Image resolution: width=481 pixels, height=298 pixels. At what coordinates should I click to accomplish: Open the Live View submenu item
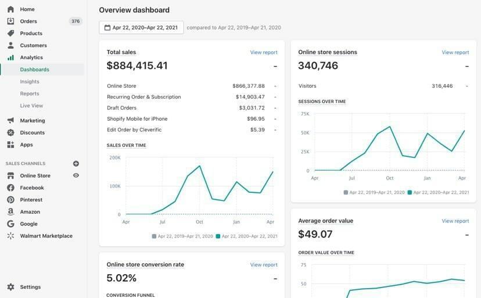[31, 106]
